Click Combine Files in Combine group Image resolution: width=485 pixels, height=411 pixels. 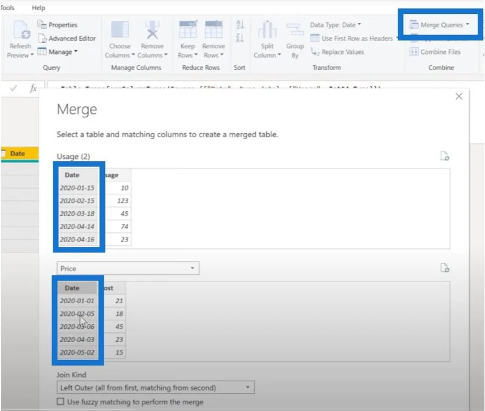pos(435,51)
